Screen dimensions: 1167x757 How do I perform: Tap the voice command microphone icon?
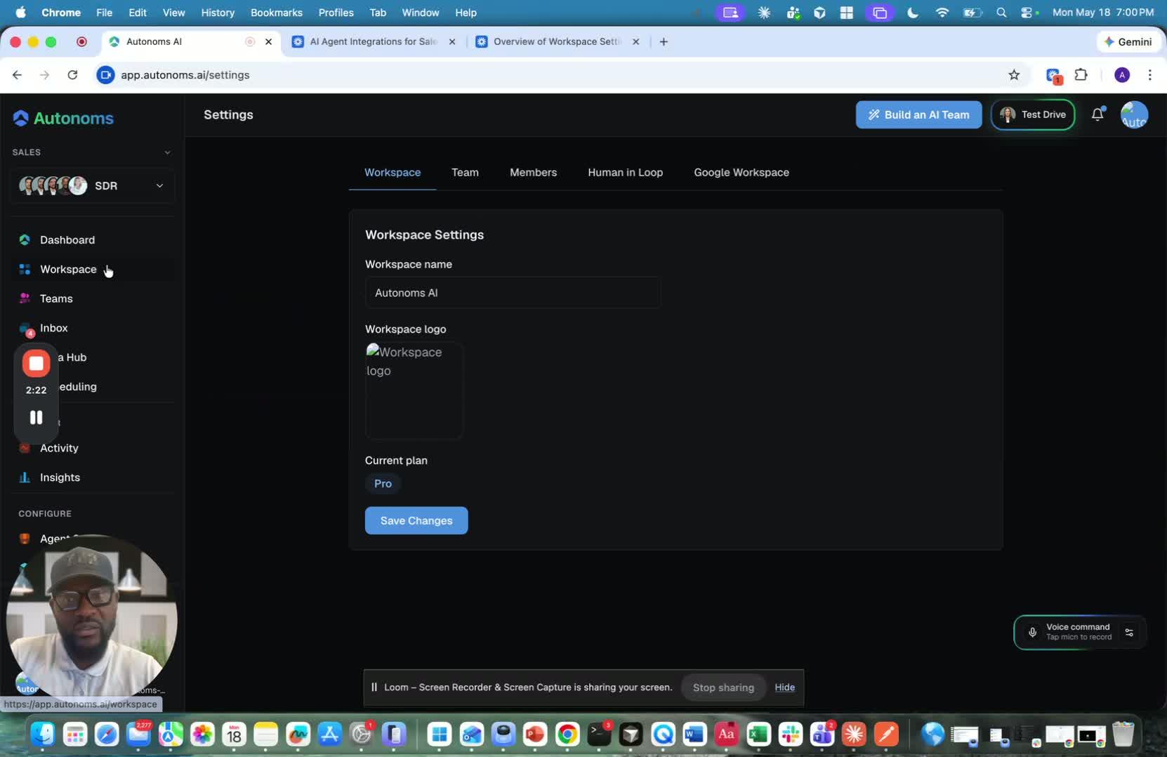pyautogui.click(x=1032, y=632)
